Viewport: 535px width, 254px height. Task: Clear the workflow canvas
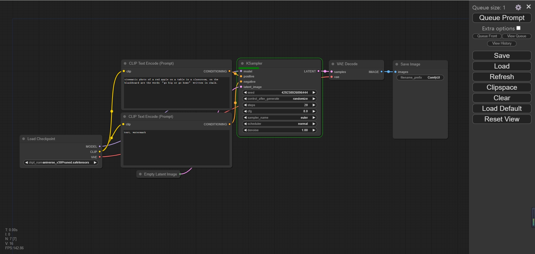tap(502, 98)
